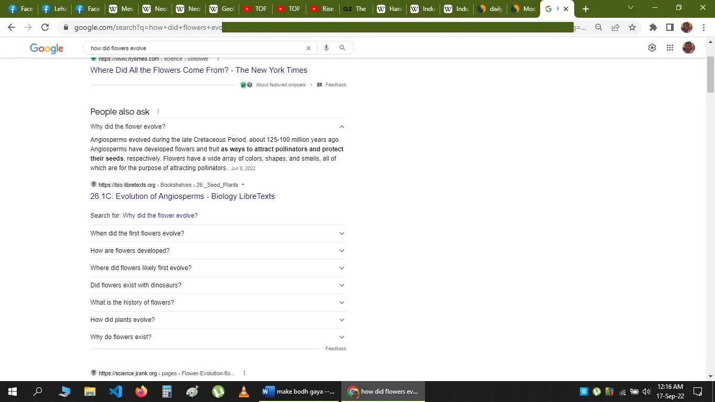Start a voice search with the microphone
Viewport: 715px width, 402px height.
pyautogui.click(x=326, y=48)
